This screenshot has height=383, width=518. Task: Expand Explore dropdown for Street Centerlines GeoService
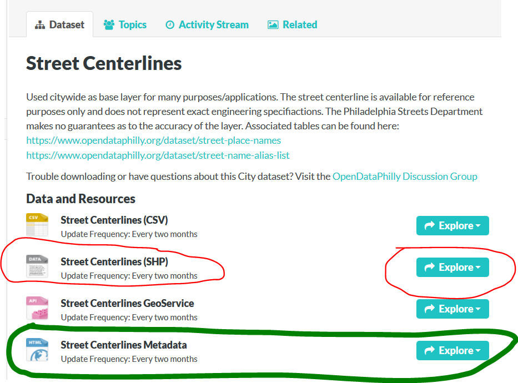[x=452, y=309]
